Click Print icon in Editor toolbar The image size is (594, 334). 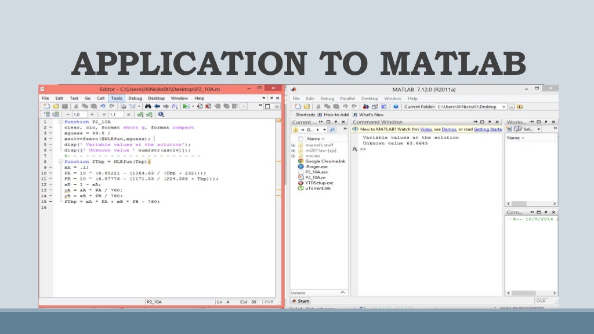coord(124,107)
